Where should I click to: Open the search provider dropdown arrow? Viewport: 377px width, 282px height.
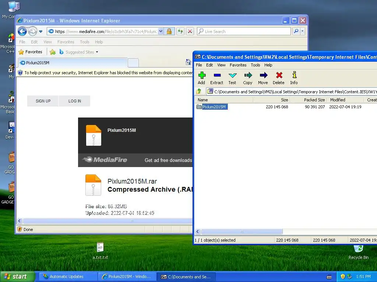[303, 31]
